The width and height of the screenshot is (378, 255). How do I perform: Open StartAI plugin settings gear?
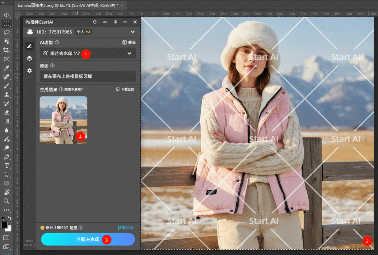(30, 70)
